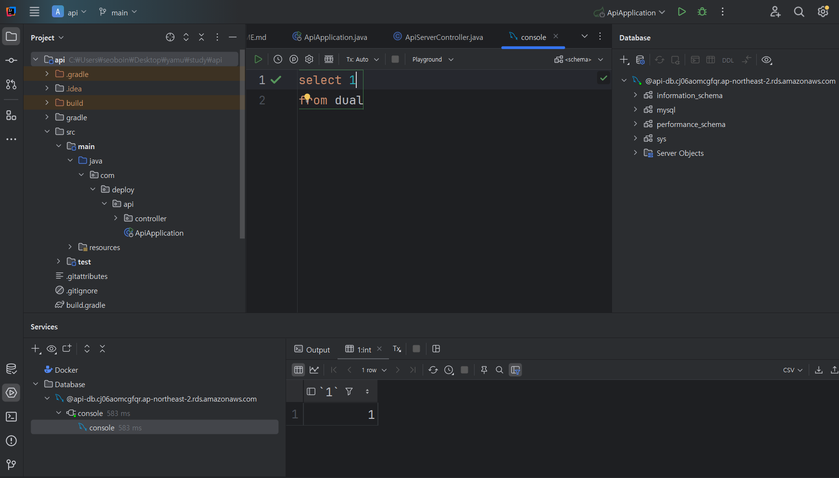Toggle local filter icon in results toolbar
Image resolution: width=839 pixels, height=478 pixels.
[x=515, y=370]
